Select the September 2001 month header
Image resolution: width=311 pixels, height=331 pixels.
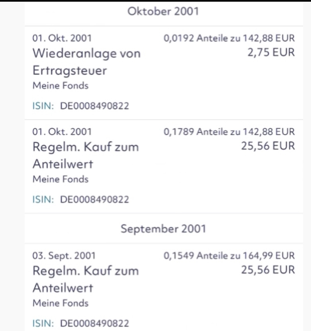(163, 229)
